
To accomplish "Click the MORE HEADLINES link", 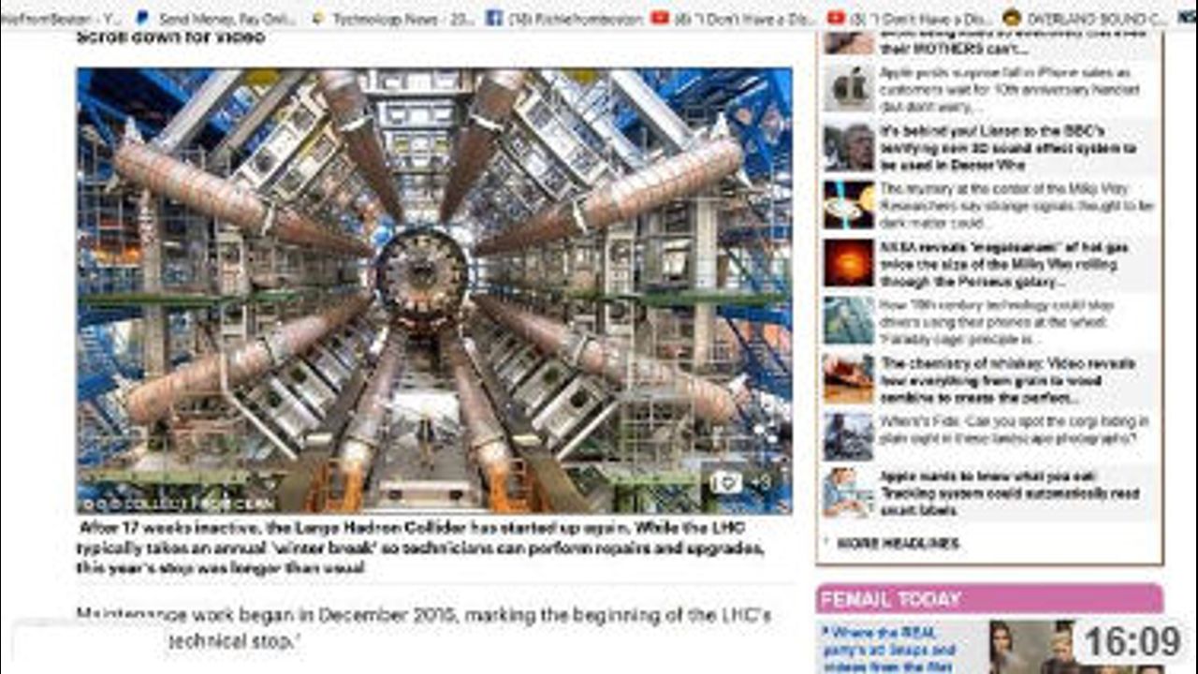I will click(897, 544).
